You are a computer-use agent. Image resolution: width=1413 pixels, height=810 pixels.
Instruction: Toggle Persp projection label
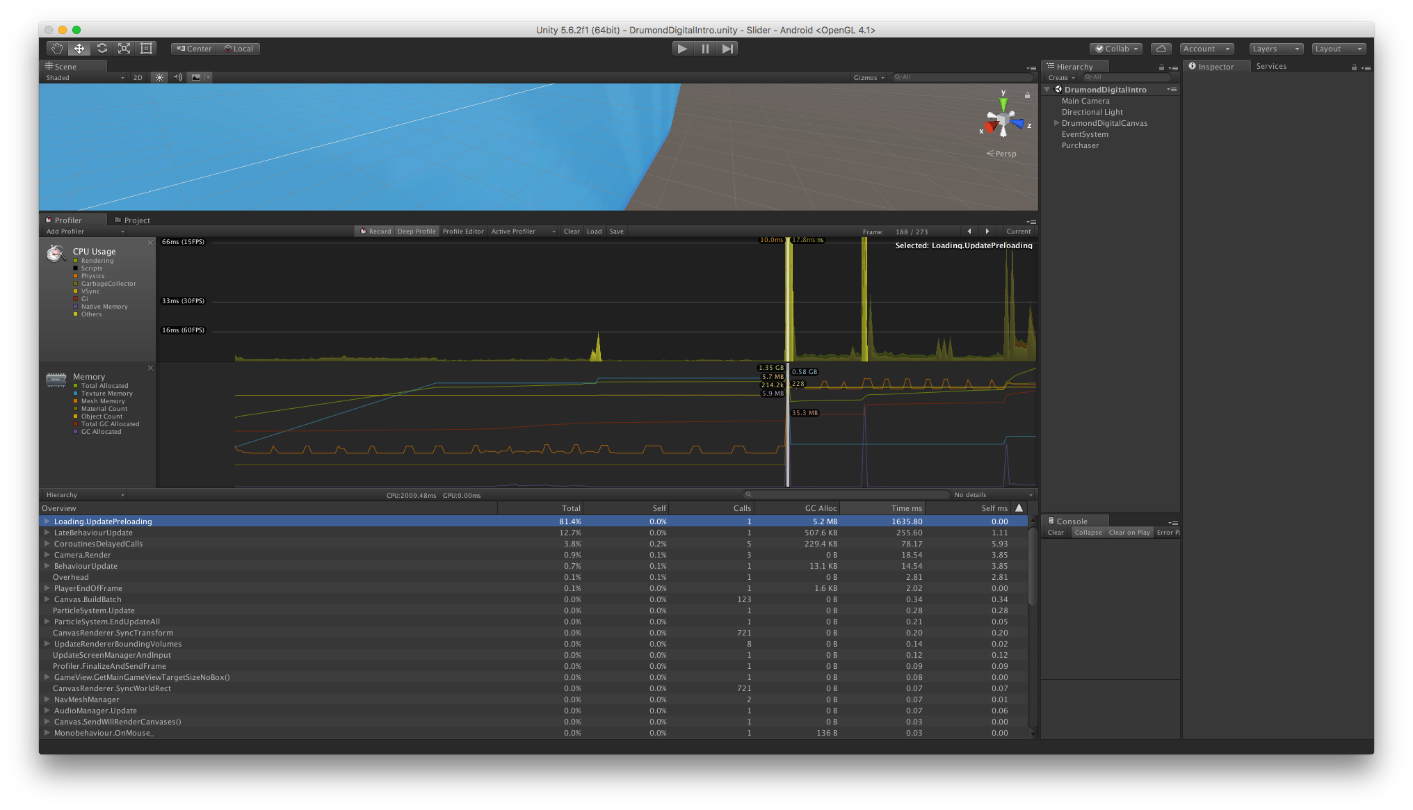click(1002, 154)
